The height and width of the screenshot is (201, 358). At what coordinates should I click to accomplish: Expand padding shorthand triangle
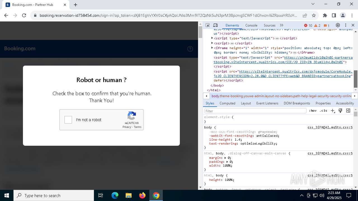click(x=227, y=162)
